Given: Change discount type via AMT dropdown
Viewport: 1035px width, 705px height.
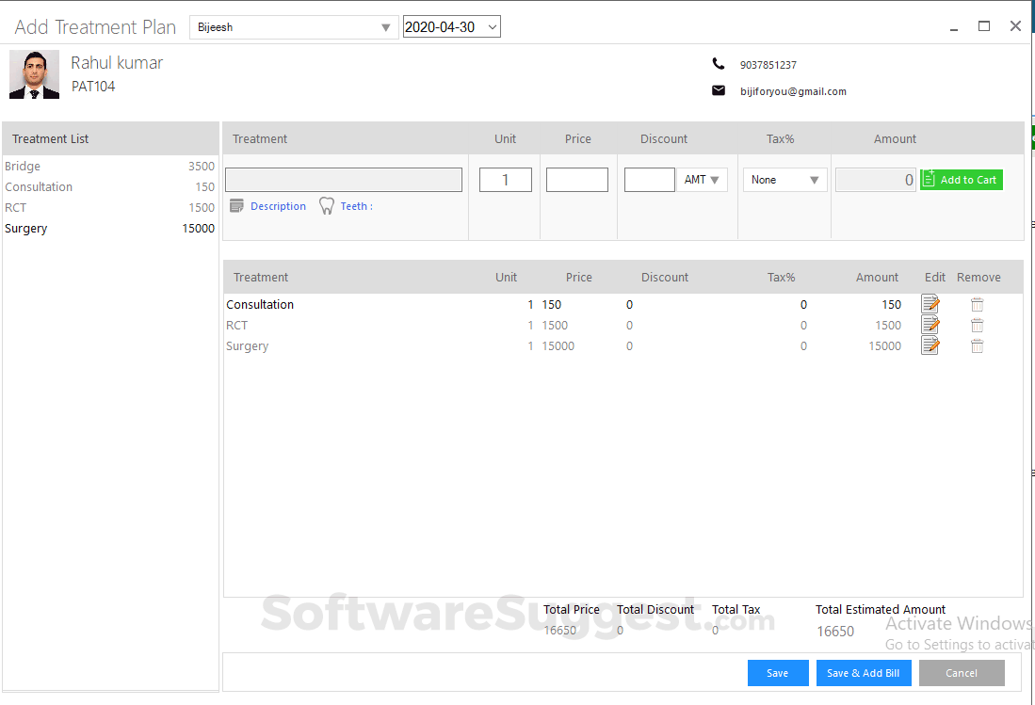Looking at the screenshot, I should (702, 179).
